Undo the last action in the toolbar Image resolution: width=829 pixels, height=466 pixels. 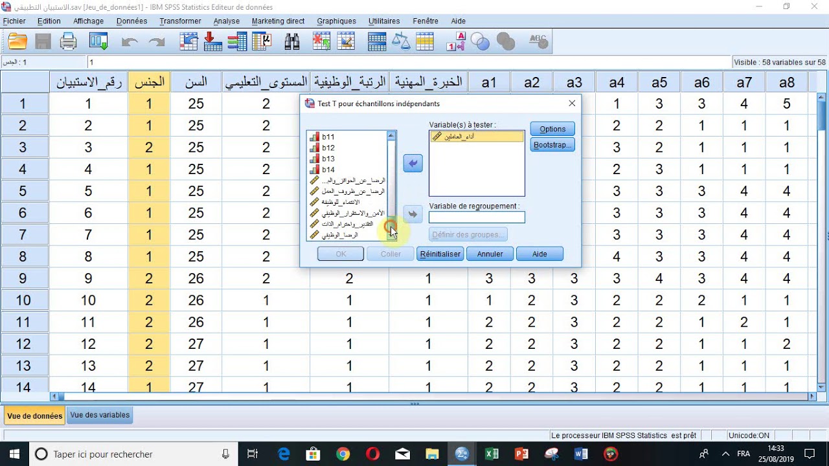(x=130, y=43)
